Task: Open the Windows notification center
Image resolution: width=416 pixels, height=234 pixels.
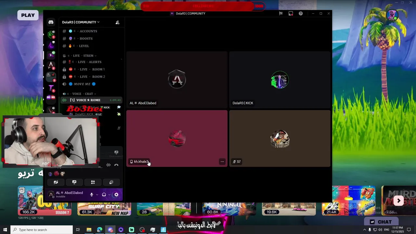Action: [409, 230]
